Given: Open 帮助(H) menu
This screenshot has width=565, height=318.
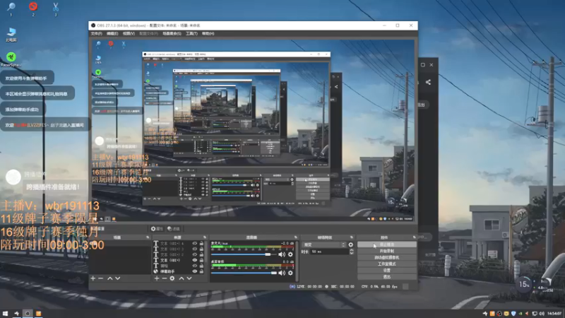Looking at the screenshot, I should click(208, 33).
